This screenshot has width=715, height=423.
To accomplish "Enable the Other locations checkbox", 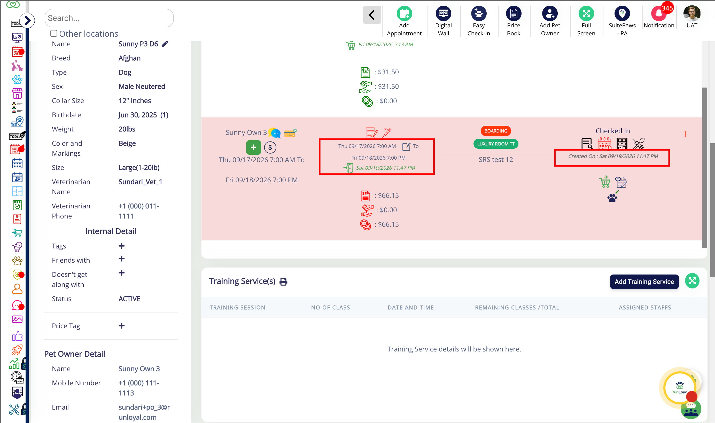I will pos(53,33).
